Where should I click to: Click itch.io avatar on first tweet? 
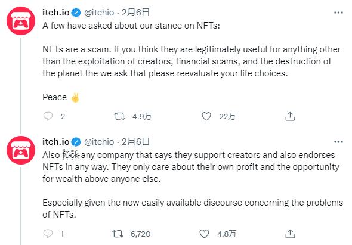[x=21, y=21]
